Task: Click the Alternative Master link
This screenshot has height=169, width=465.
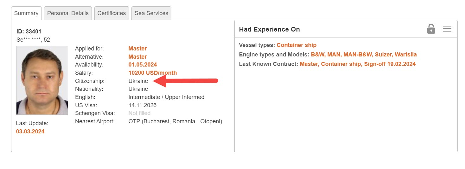Action: (137, 57)
